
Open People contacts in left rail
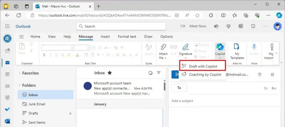pos(8,86)
